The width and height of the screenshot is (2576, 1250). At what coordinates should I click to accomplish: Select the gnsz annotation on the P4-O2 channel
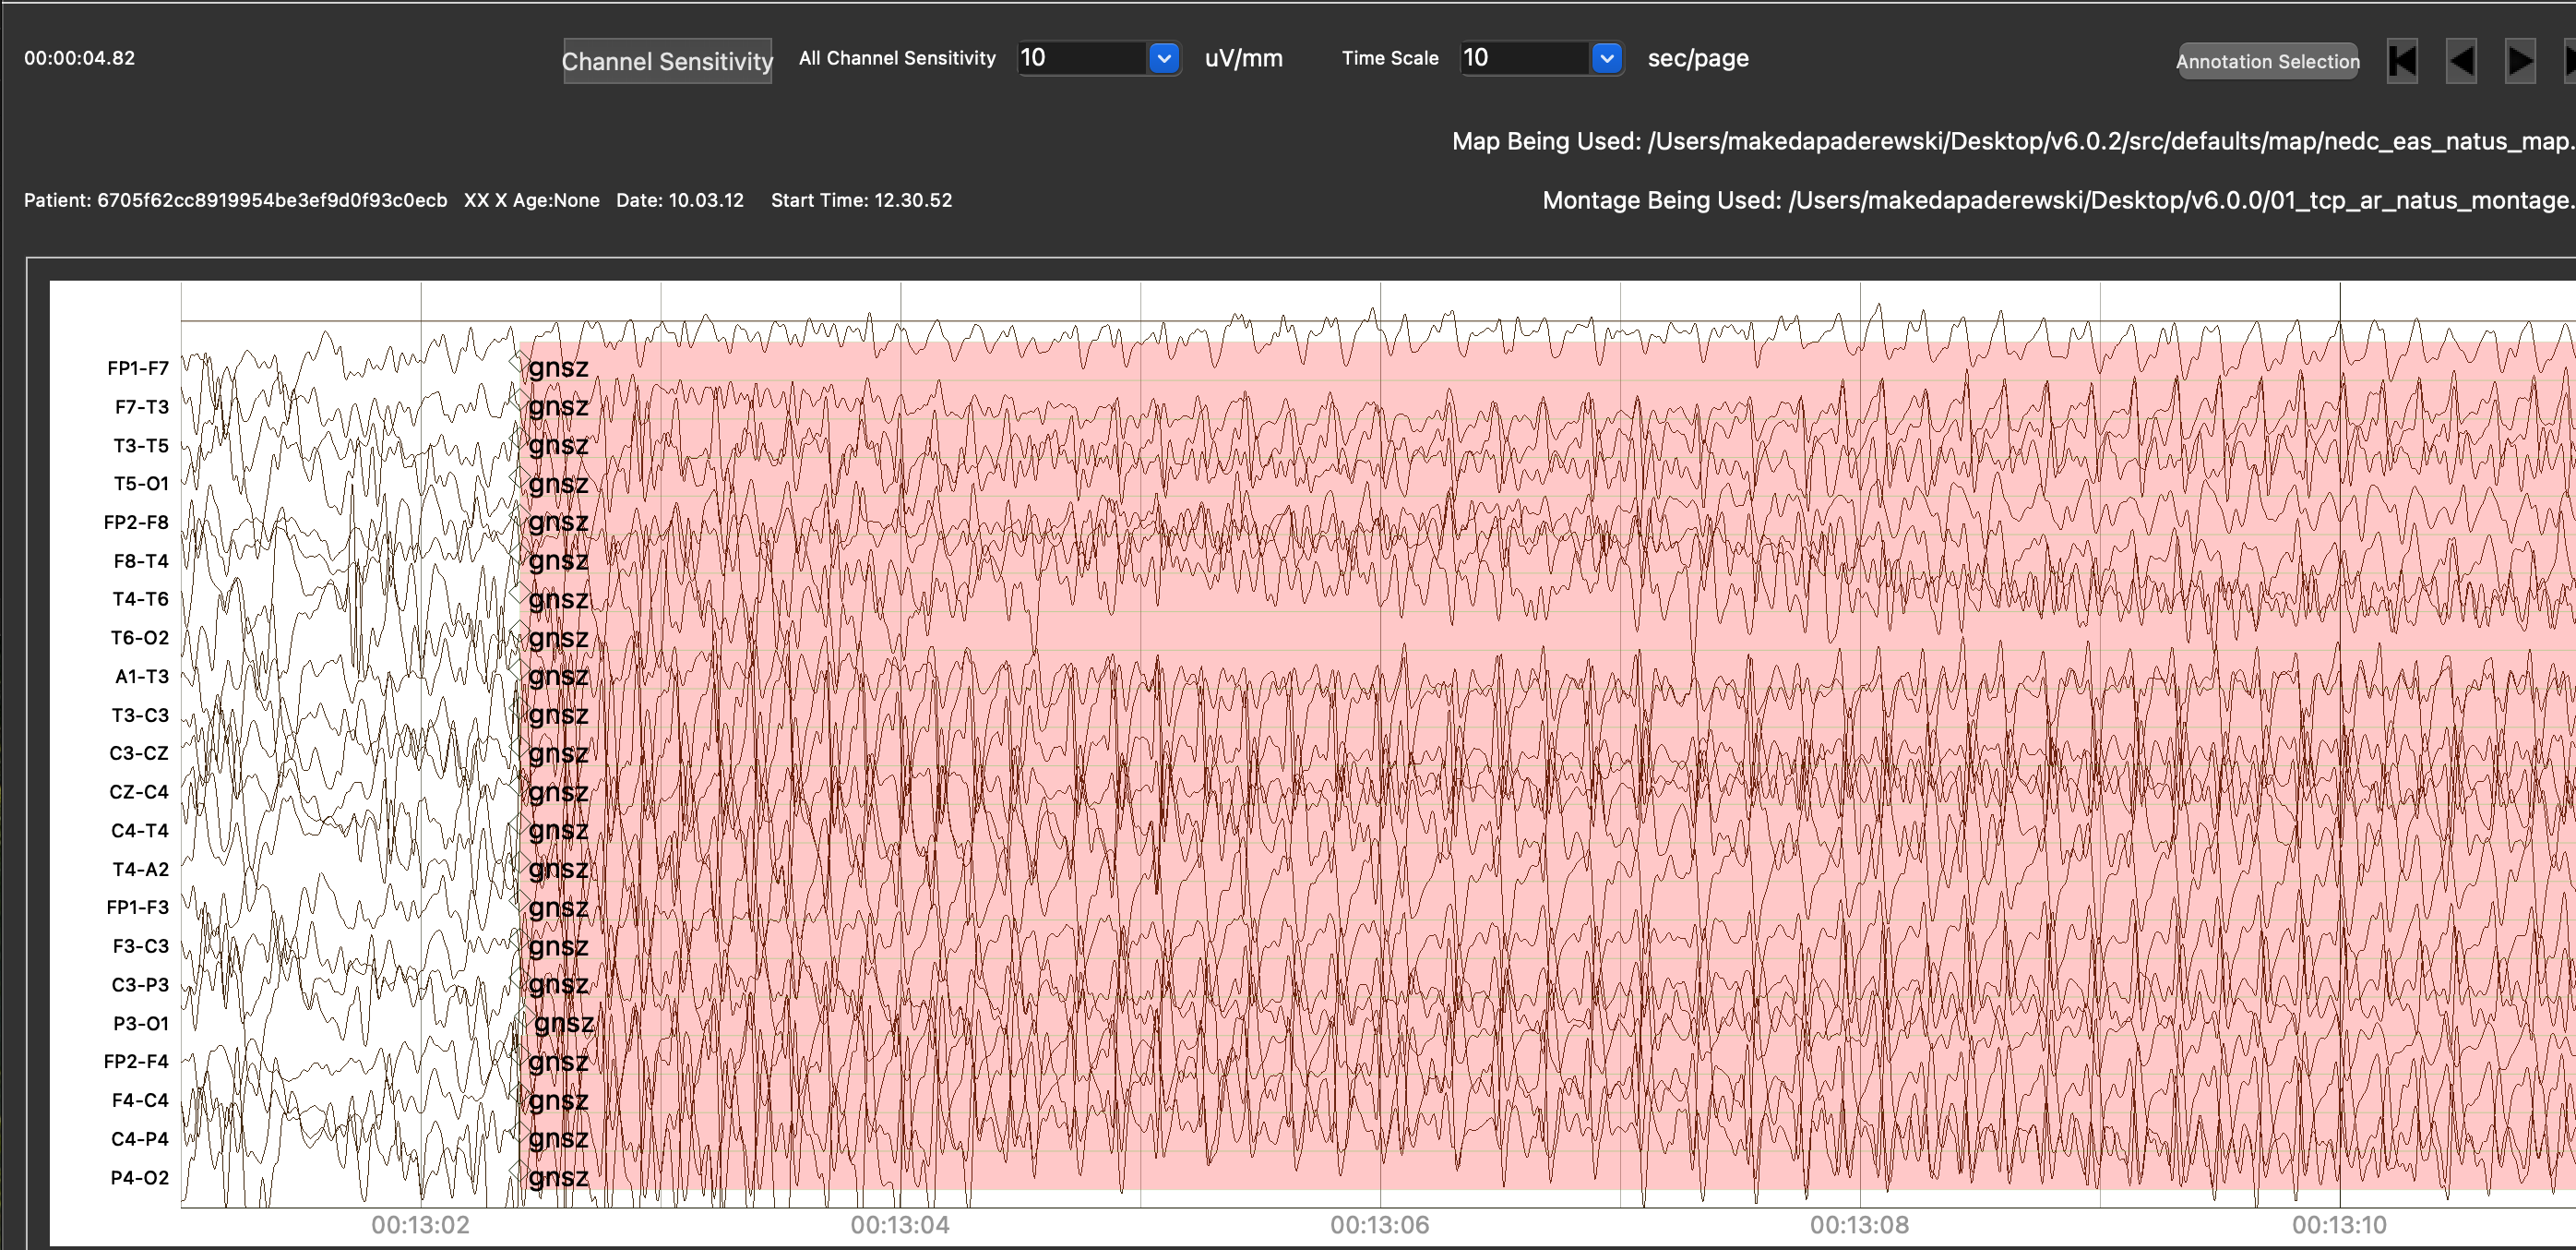click(558, 1177)
